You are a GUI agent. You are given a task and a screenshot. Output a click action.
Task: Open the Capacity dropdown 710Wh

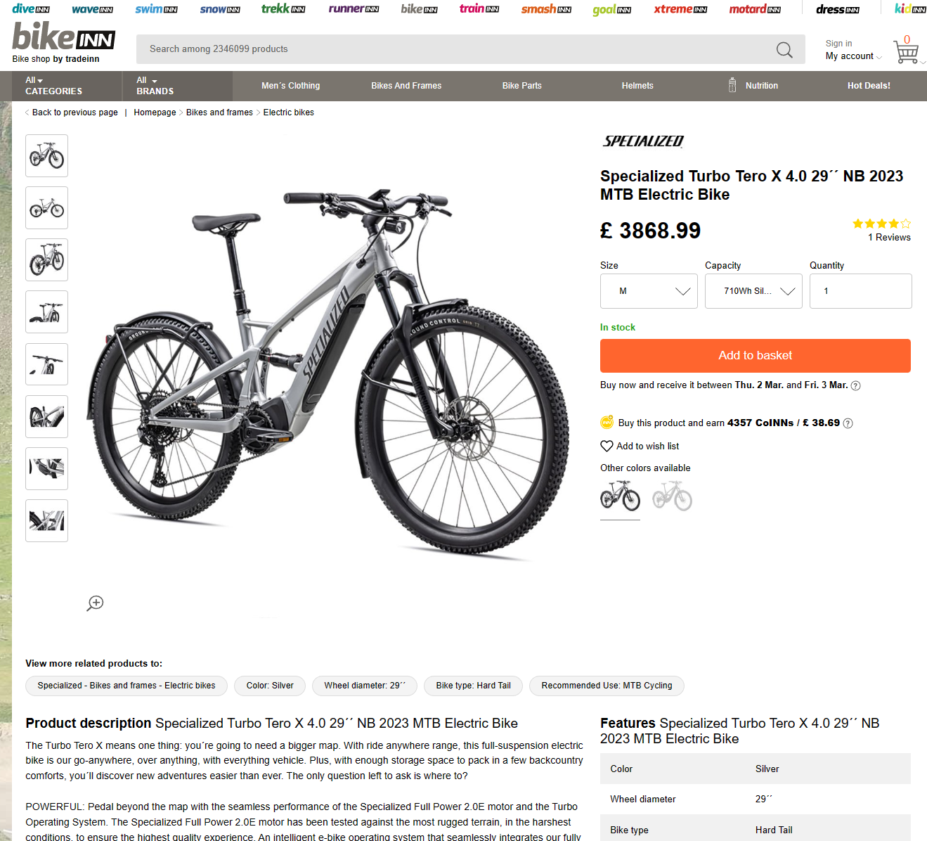point(753,291)
